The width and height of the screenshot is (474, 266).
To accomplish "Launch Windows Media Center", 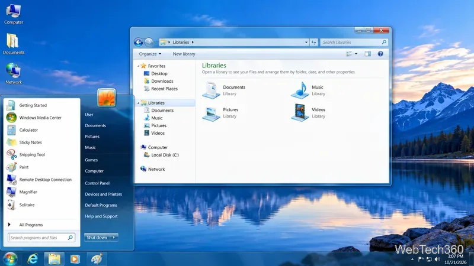I will (41, 118).
